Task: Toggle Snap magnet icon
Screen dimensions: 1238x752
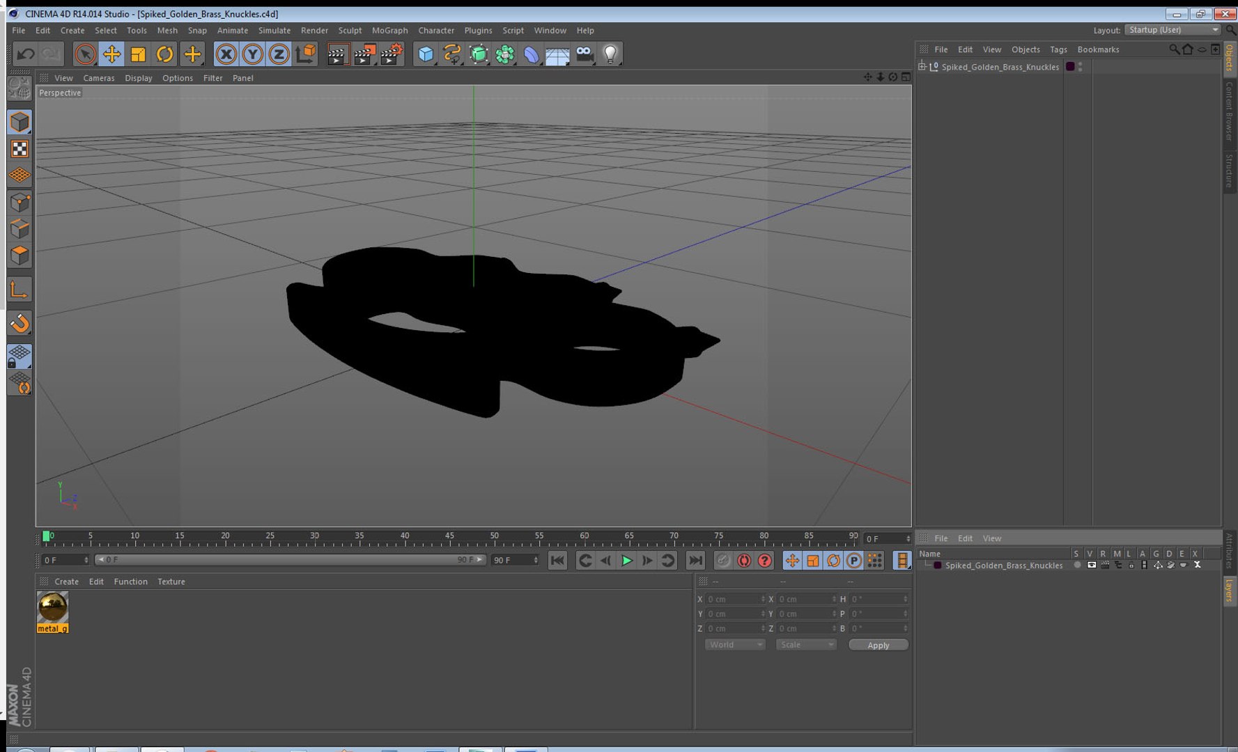Action: 20,322
